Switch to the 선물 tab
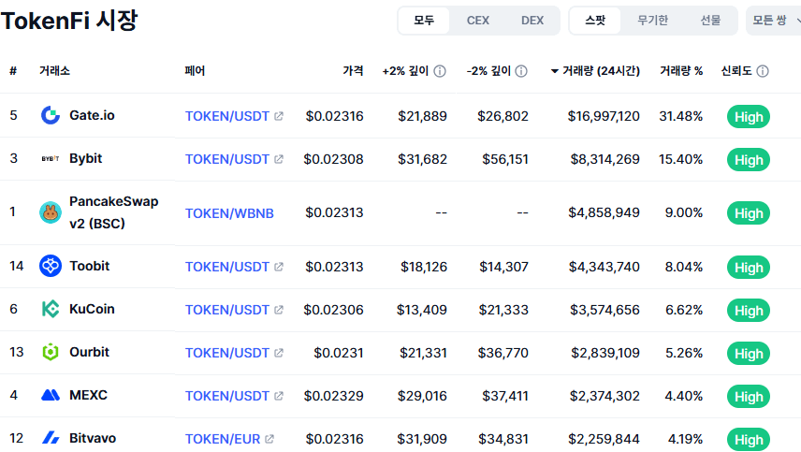The width and height of the screenshot is (801, 452). [710, 21]
